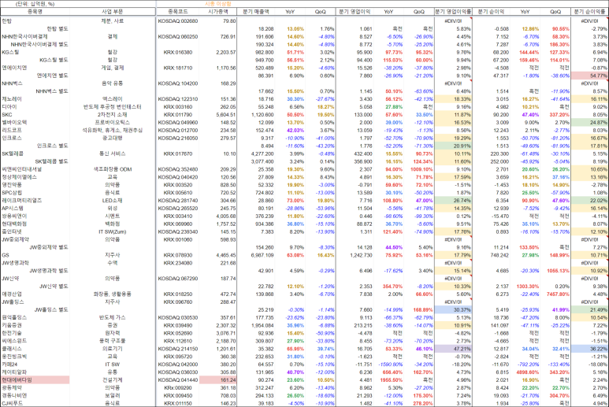Select the 카페24 company name cell
The image size is (609, 407).
[x=9, y=364]
